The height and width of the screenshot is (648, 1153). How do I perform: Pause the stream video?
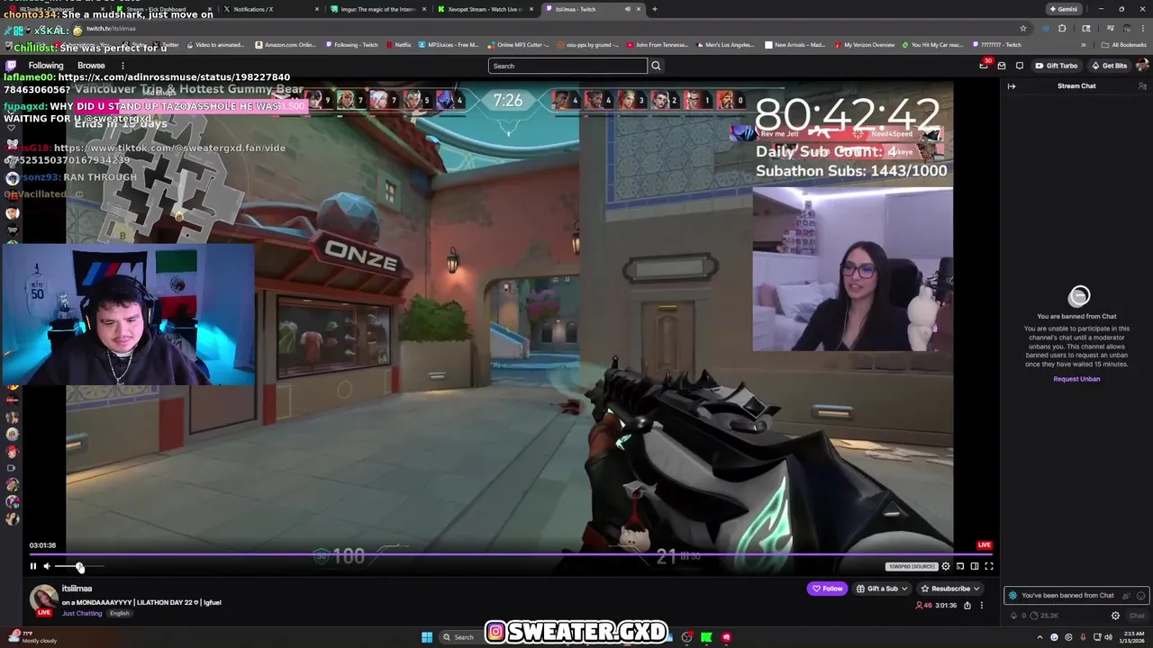(33, 566)
